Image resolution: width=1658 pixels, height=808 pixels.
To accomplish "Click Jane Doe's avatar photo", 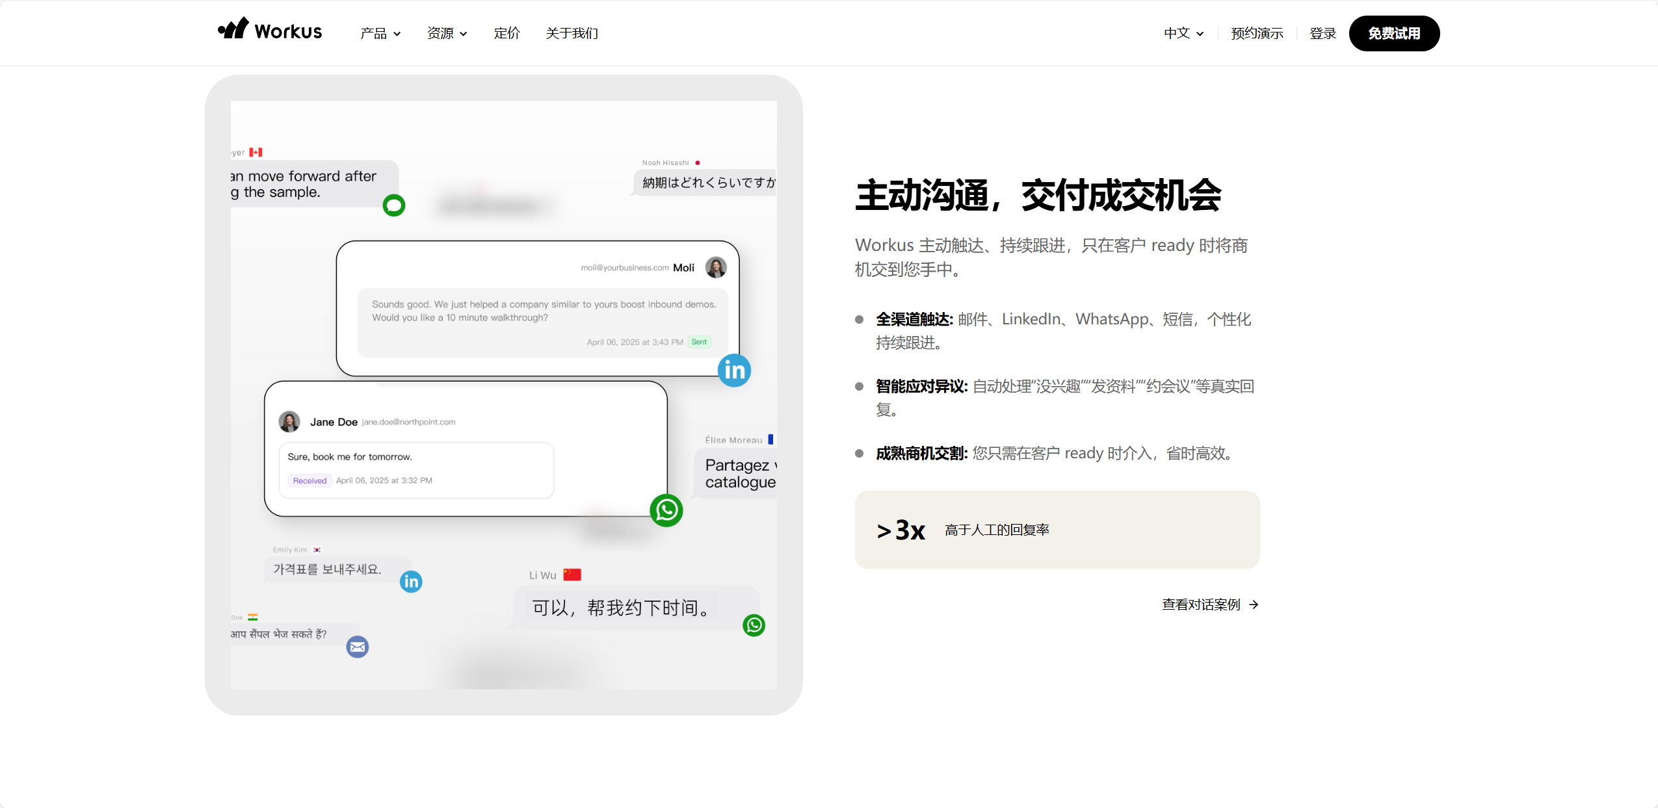I will 289,421.
